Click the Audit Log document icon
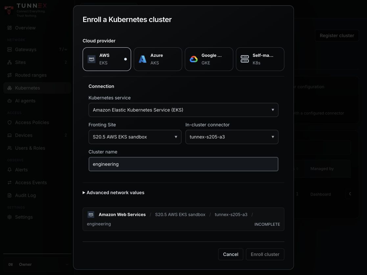Screen dimensions: 367x275 [x=10, y=195]
